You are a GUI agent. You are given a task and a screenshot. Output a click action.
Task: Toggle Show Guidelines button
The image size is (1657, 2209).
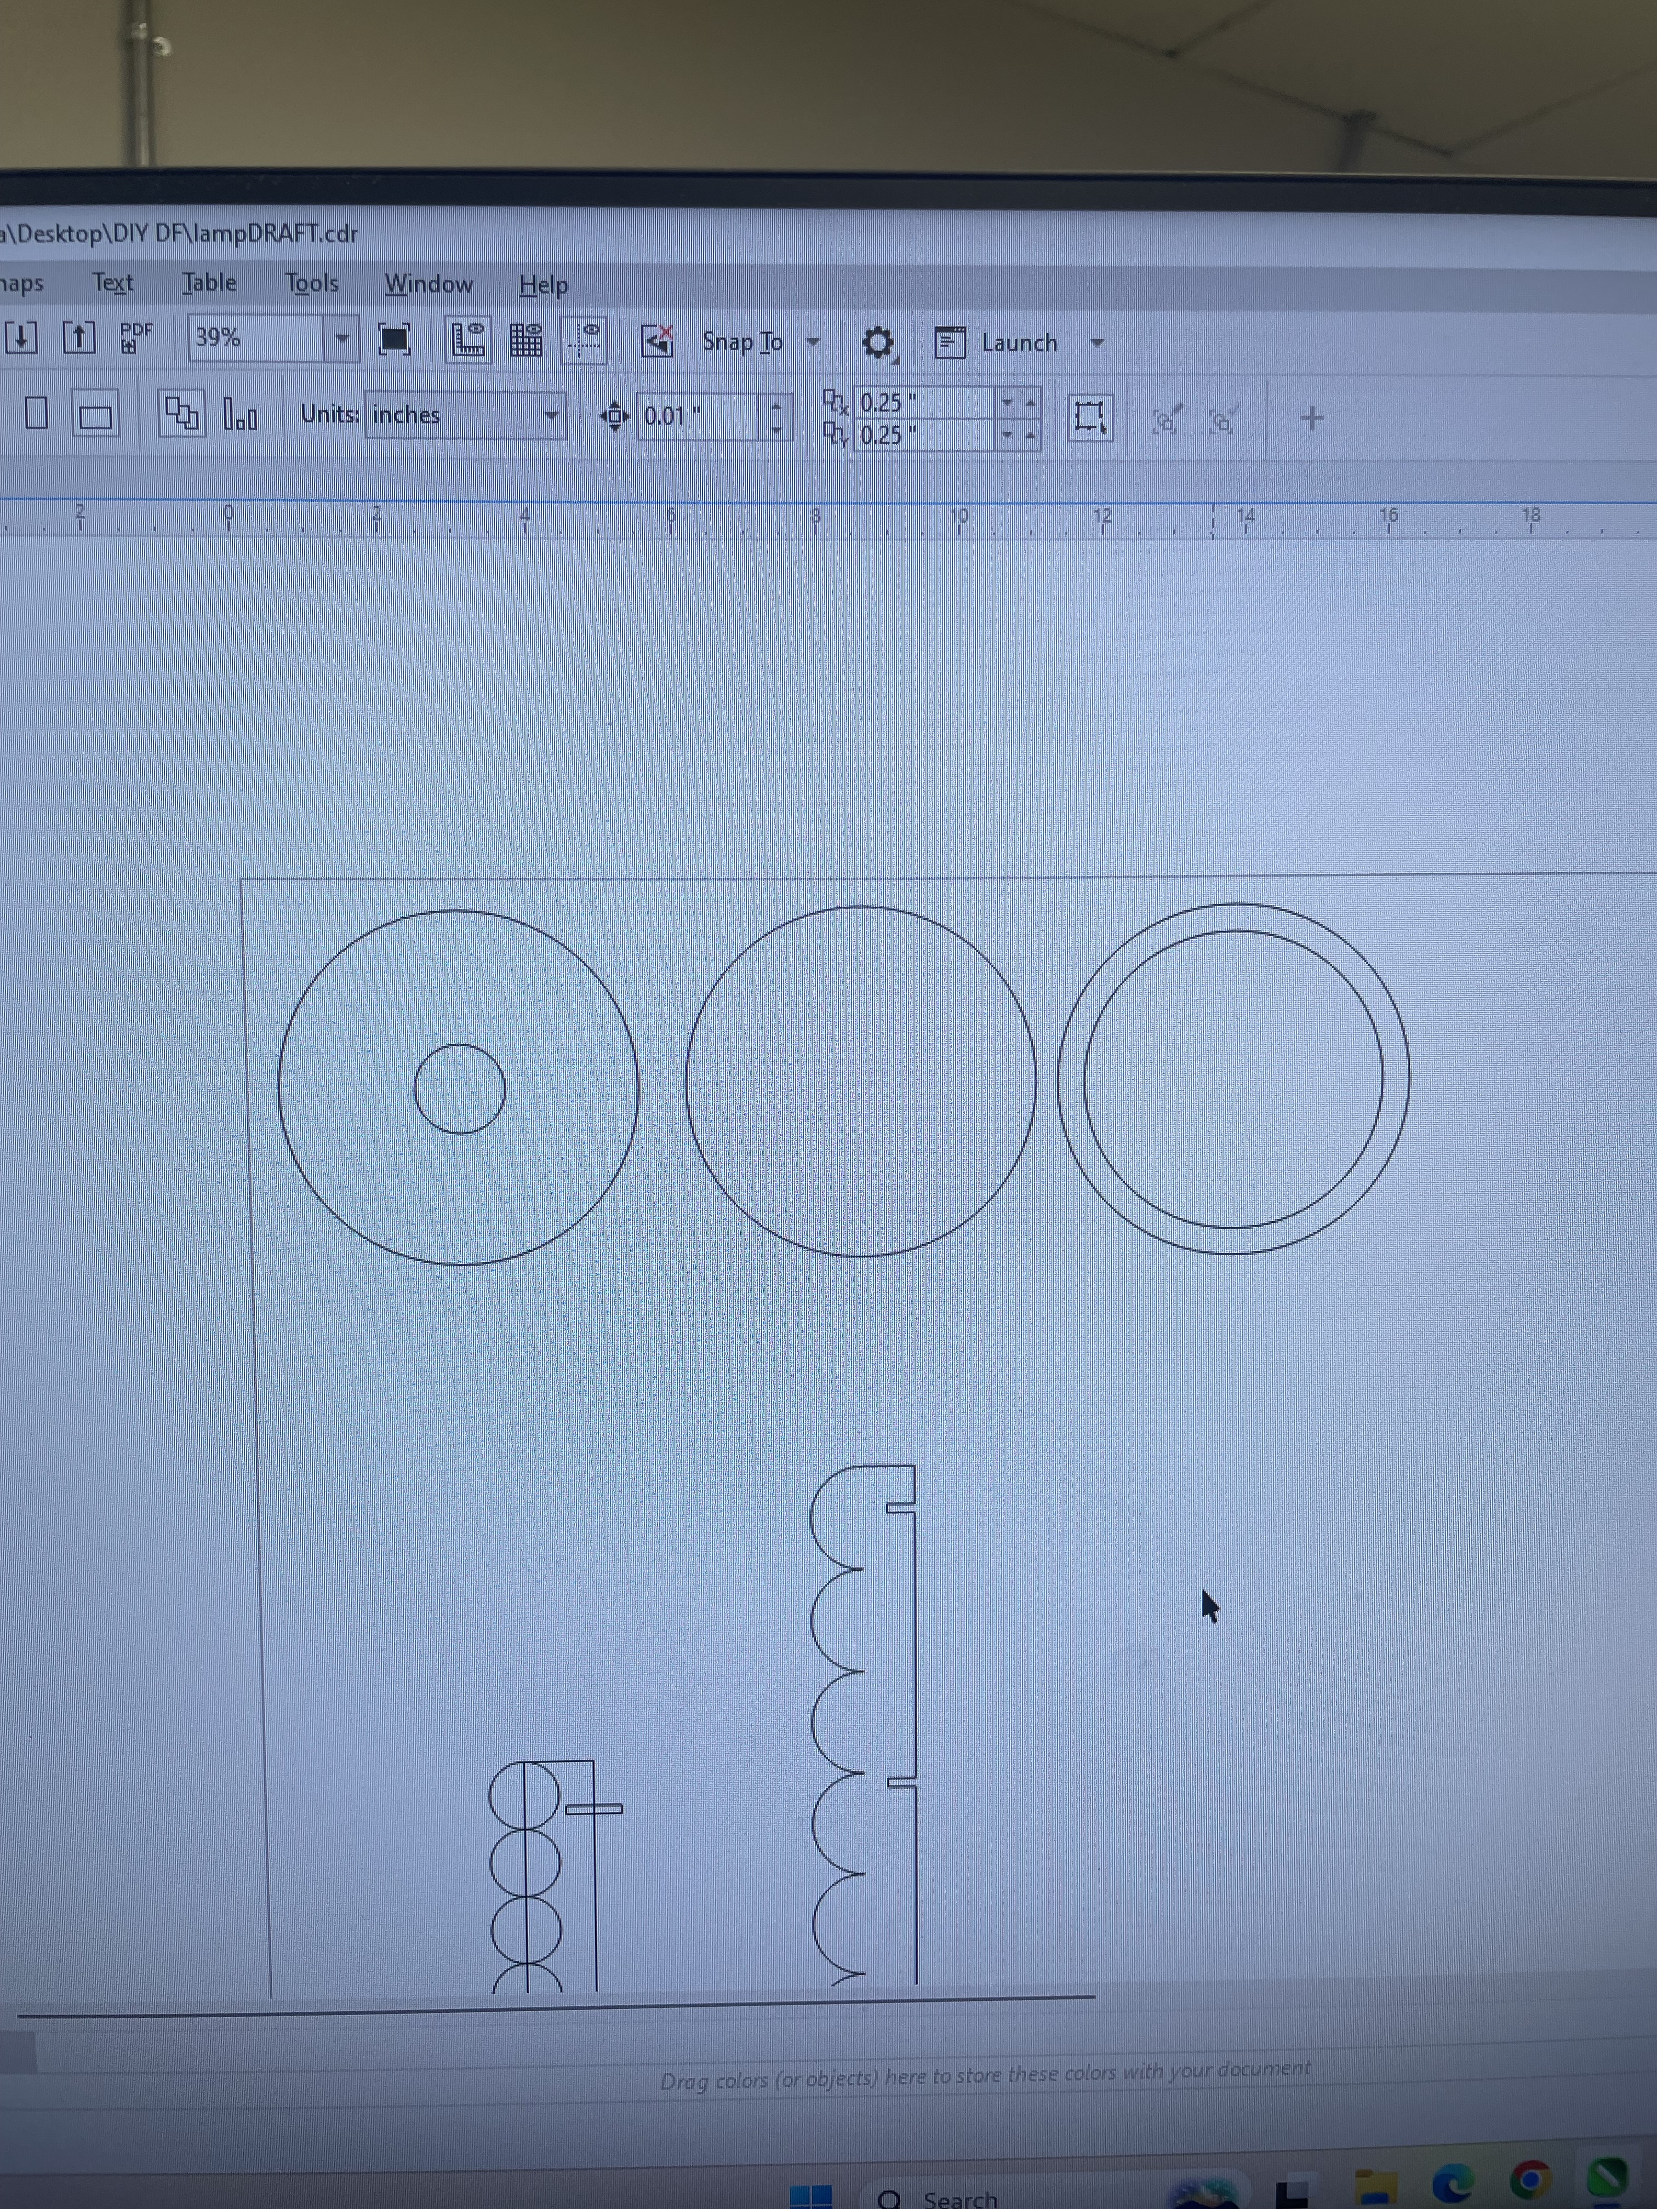[x=584, y=341]
